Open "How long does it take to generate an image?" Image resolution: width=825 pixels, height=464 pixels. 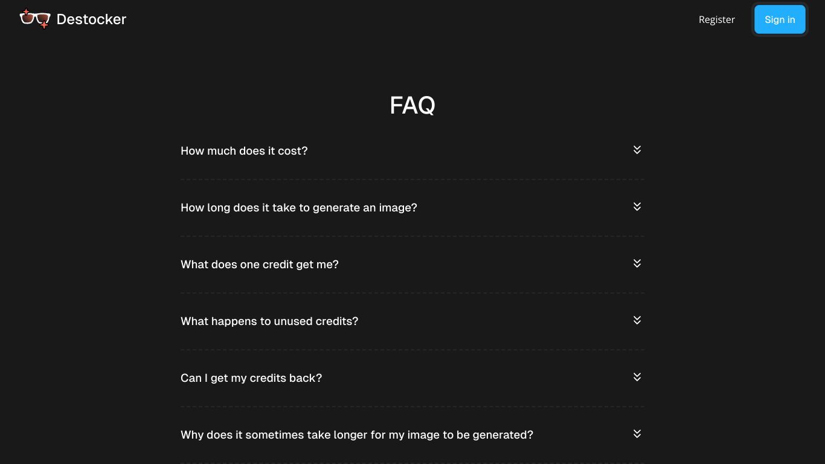click(299, 208)
